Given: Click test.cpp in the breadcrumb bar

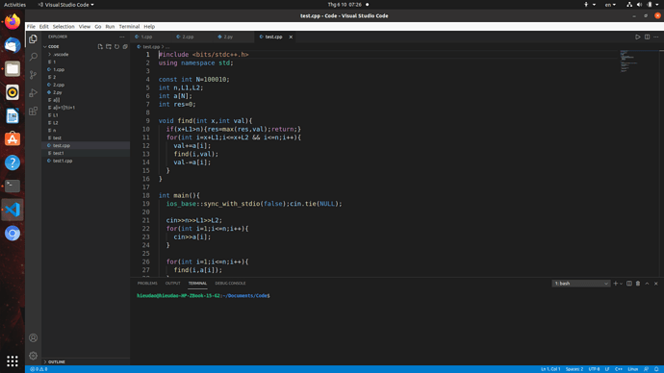Looking at the screenshot, I should pos(151,46).
